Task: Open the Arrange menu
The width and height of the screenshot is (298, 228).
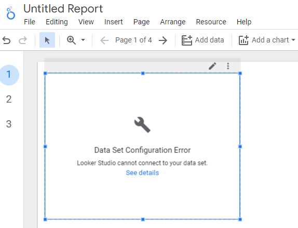Action: 173,22
